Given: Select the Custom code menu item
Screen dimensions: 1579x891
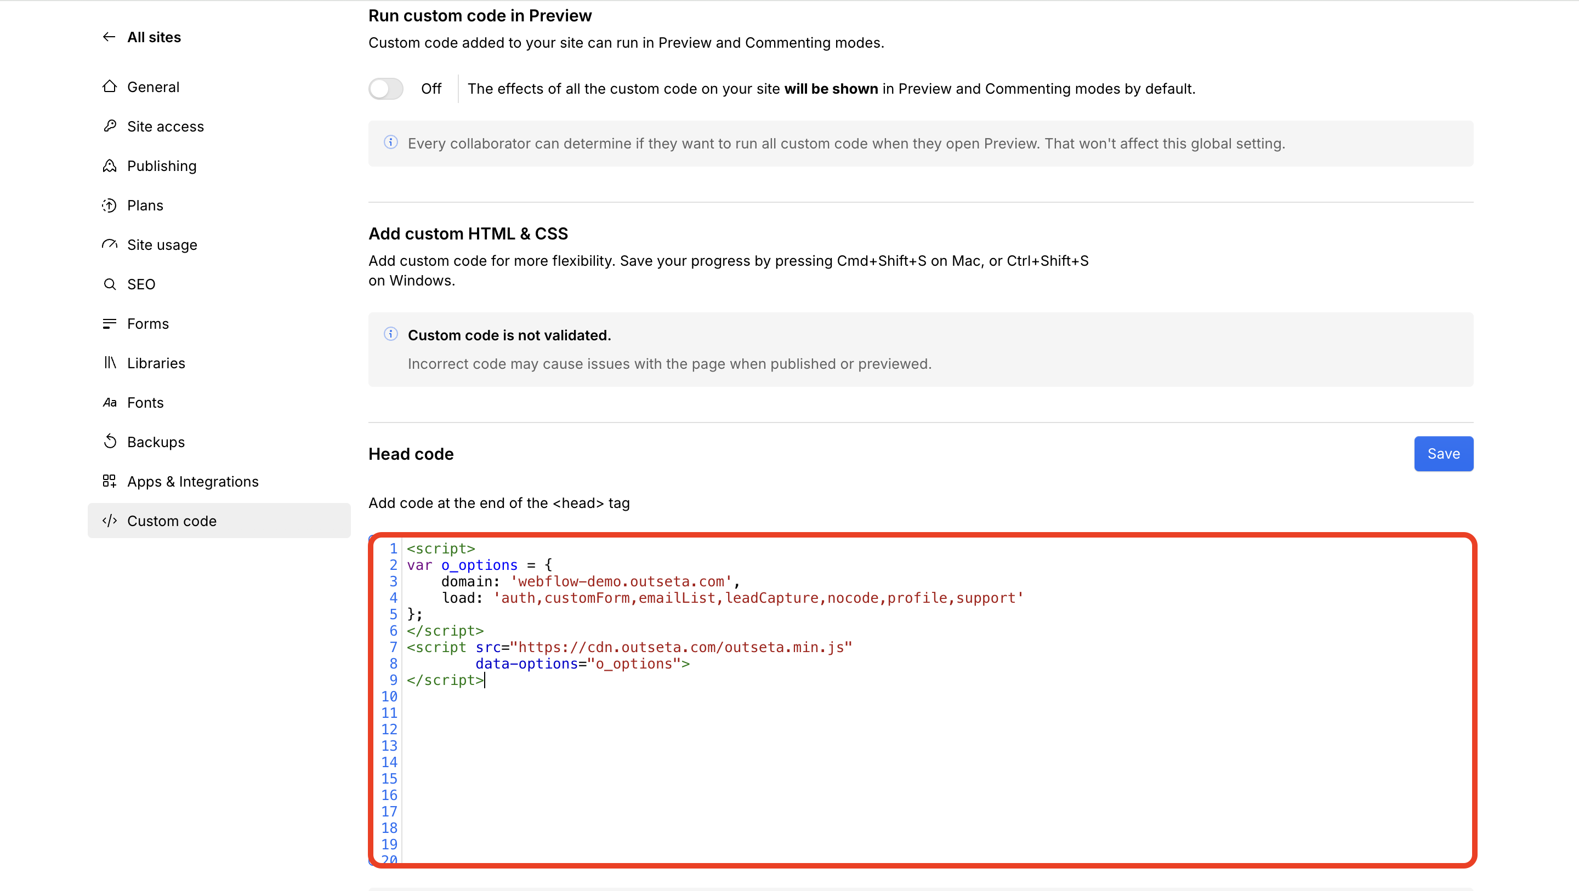Looking at the screenshot, I should click(172, 521).
